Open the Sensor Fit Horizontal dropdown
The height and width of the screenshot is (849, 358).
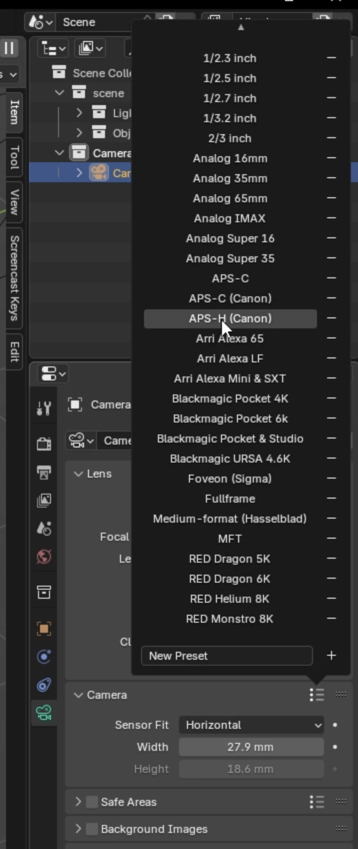coord(251,725)
